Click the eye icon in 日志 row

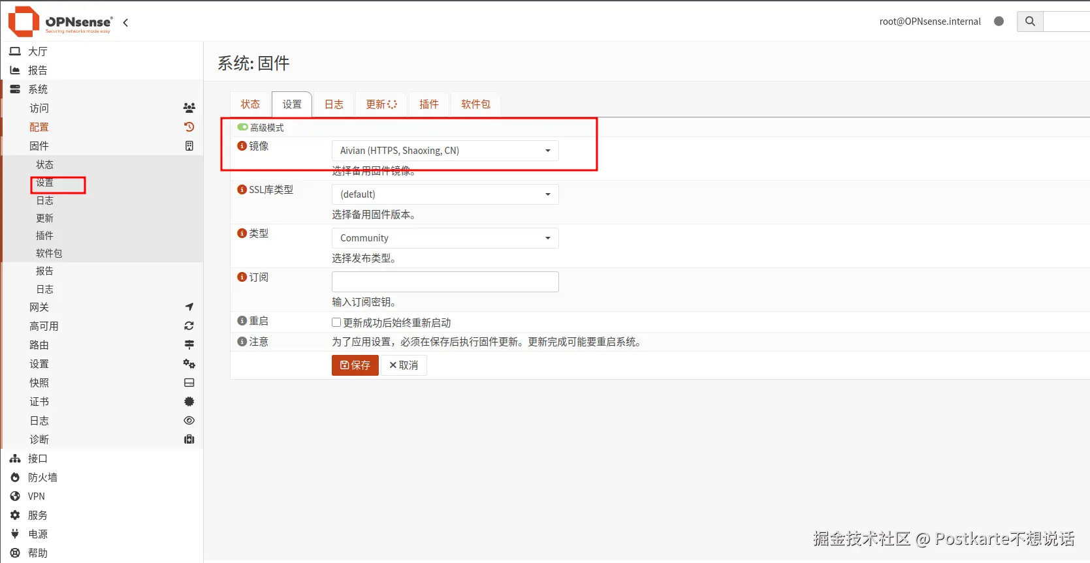coord(189,420)
